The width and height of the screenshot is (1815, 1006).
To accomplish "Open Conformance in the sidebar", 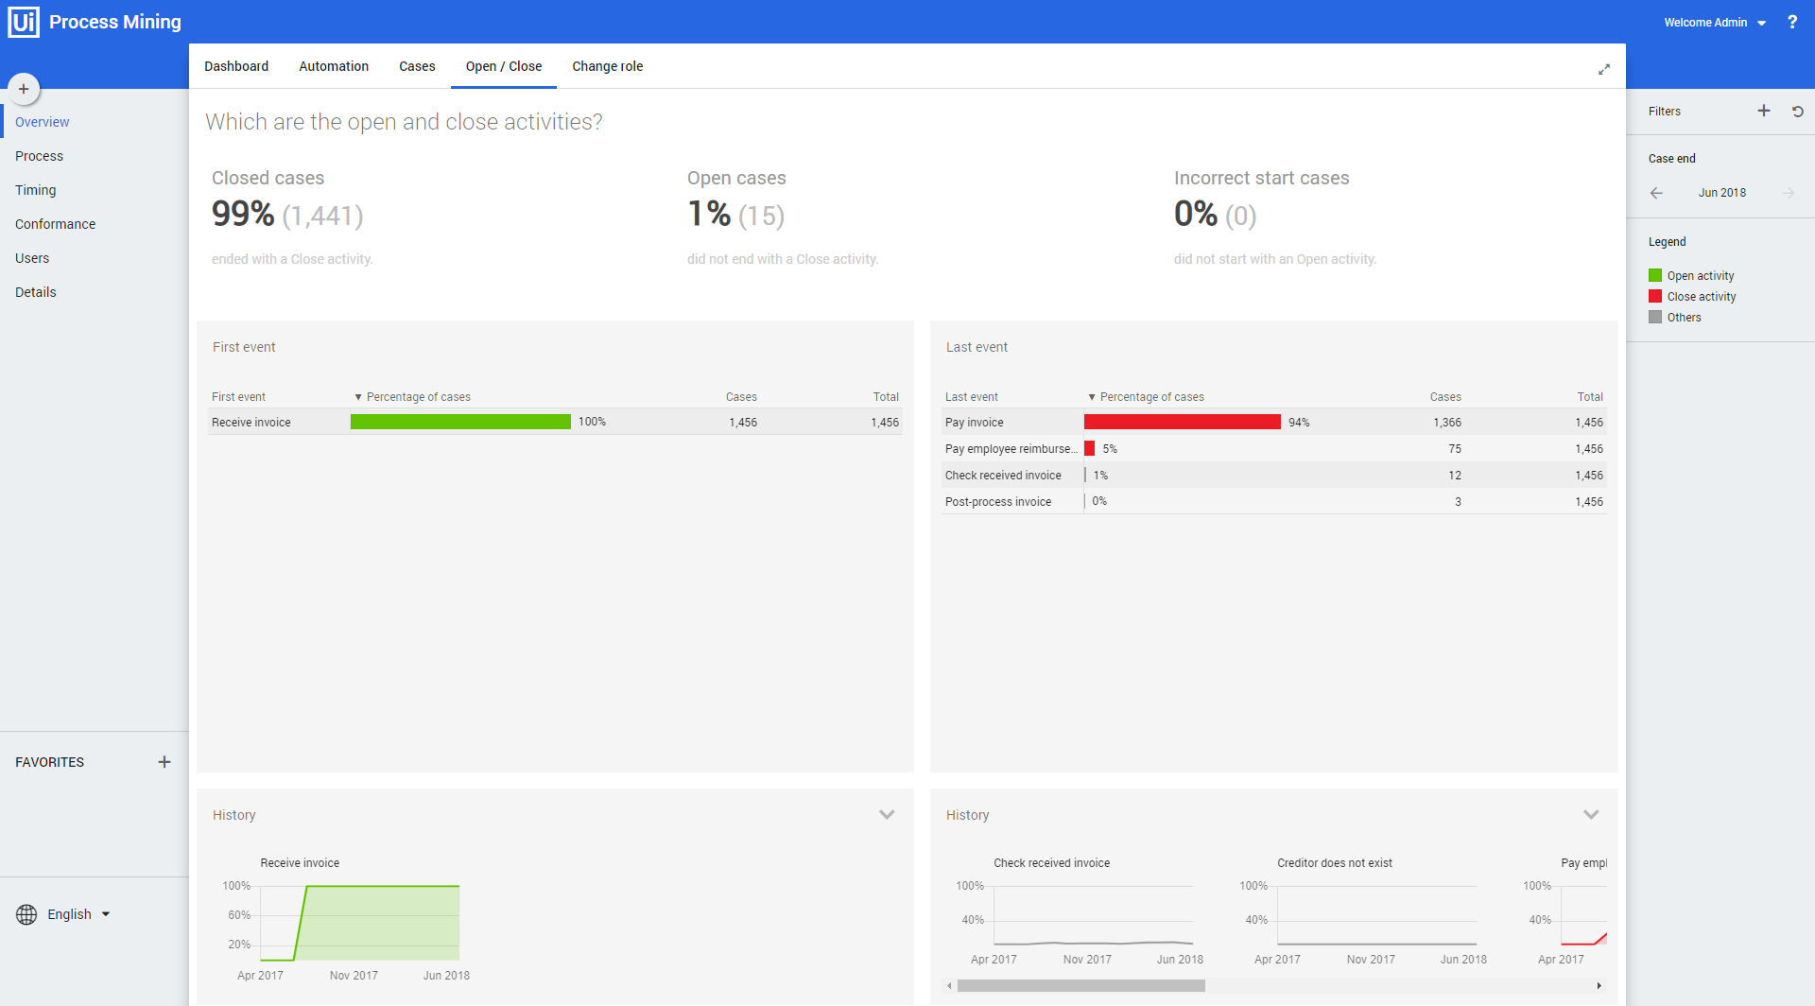I will pos(55,224).
